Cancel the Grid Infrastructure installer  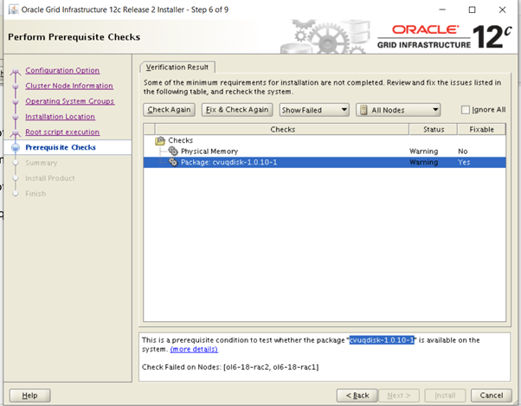(491, 395)
